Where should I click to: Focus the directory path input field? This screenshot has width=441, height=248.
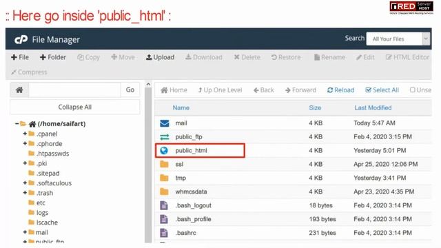point(75,90)
